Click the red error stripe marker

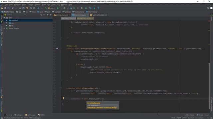point(209,21)
